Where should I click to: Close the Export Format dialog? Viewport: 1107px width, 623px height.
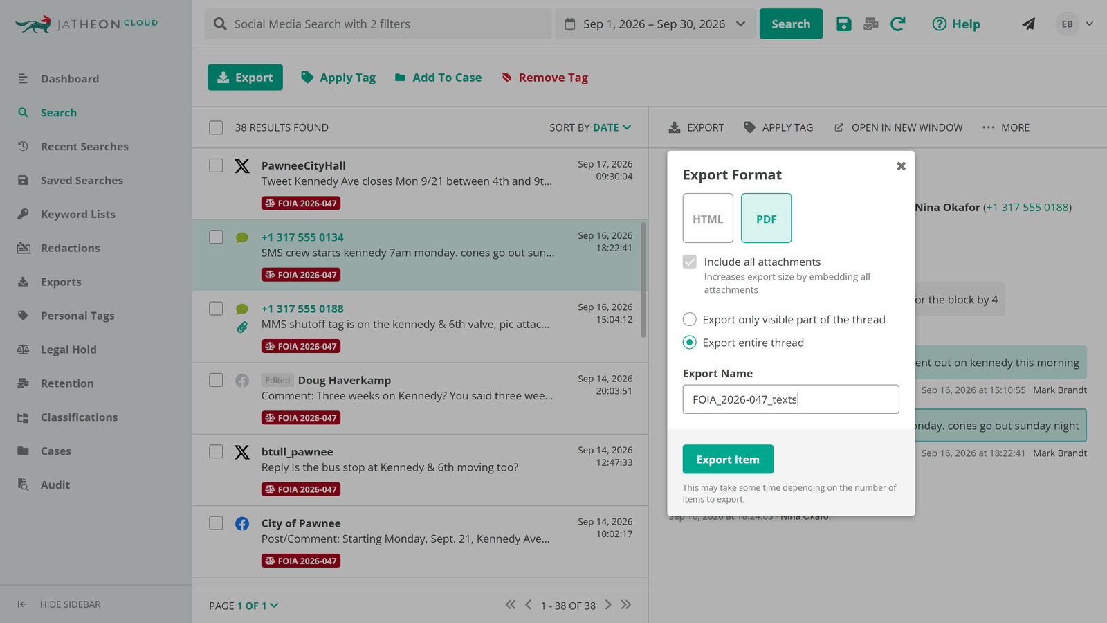click(x=901, y=166)
